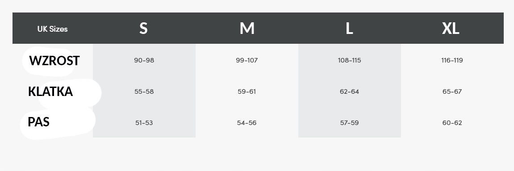Screen dimensions: 514x171
Task: Click the 108-115 height cell
Action: point(350,60)
